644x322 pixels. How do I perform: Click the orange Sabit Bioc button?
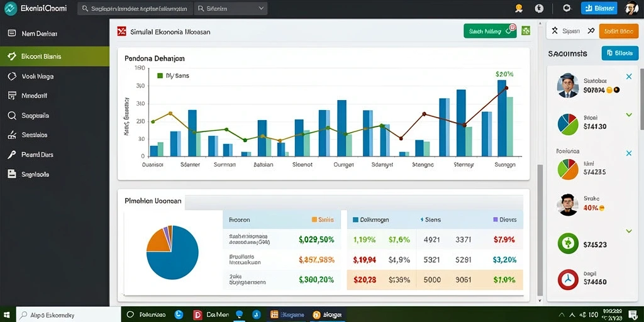pyautogui.click(x=619, y=31)
